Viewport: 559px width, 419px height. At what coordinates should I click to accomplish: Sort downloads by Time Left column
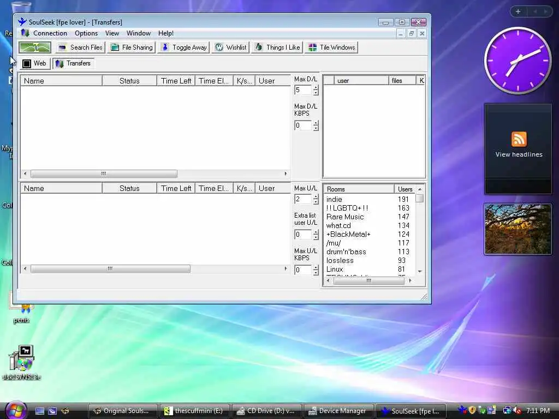(x=176, y=81)
